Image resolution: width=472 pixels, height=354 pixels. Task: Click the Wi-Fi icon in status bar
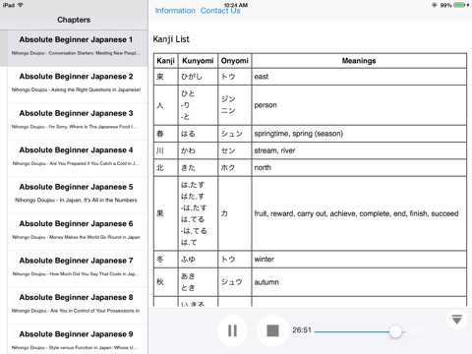[20, 5]
